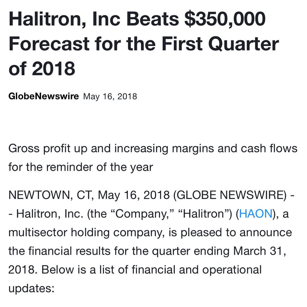Click the quoted "Company," term in the paragraph
Image resolution: width=307 pixels, height=307 pixels.
coord(142,214)
